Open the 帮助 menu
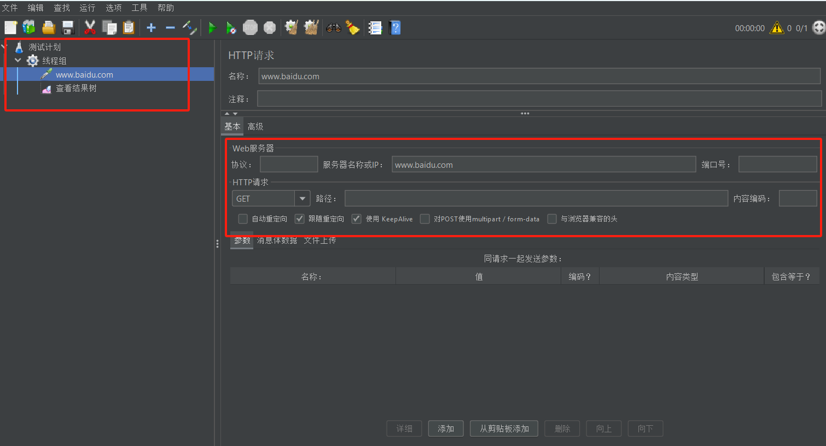826x446 pixels. click(166, 8)
